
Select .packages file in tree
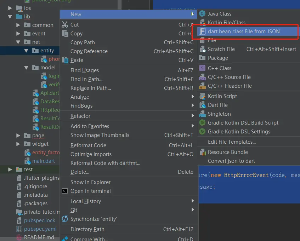tap(36, 203)
